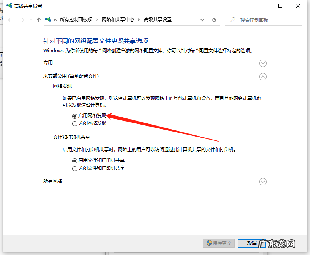Open 网络和共享中心 from the breadcrumb
310x255 pixels.
click(x=118, y=20)
